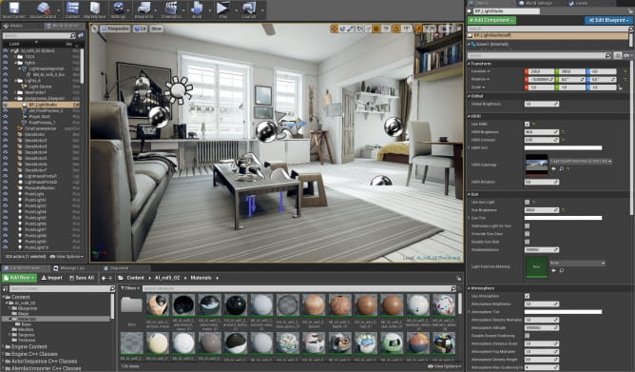This screenshot has height=372, width=635.
Task: Open the viewport Show menu
Action: click(156, 29)
